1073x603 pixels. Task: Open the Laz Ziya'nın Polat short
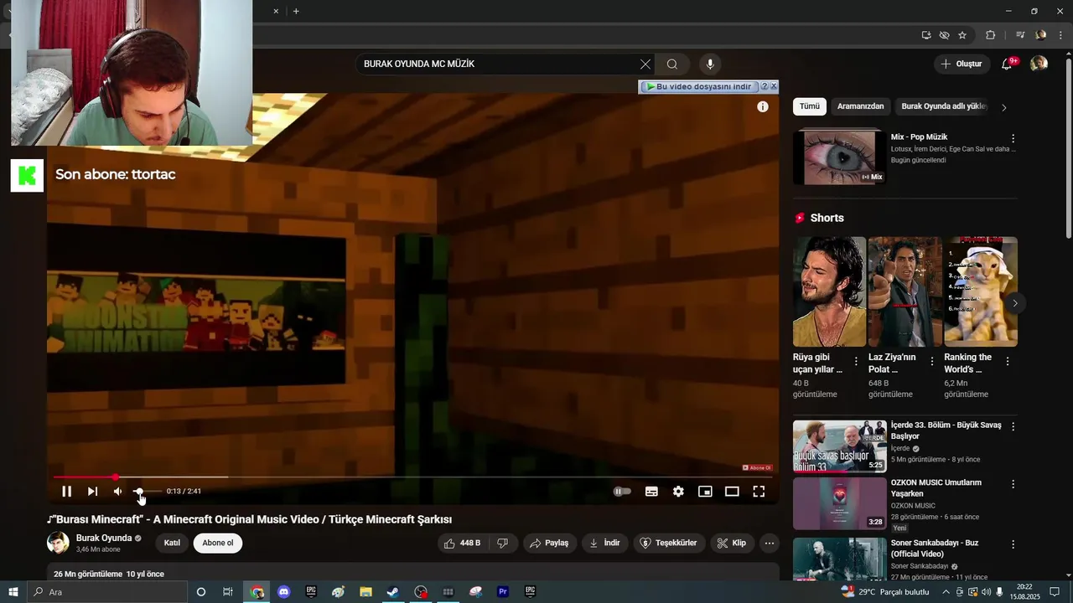(x=905, y=291)
